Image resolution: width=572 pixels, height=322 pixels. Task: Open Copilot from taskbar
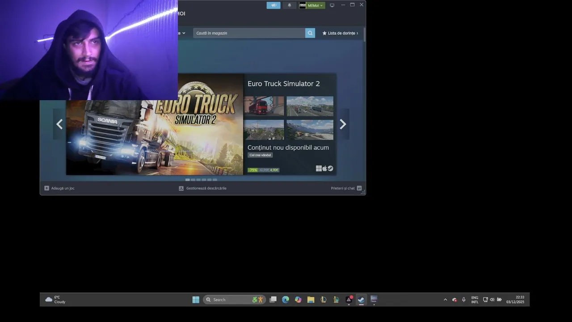point(298,300)
